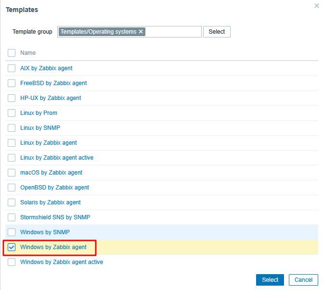
Task: Enable the Windows by SNMP checkbox
Action: 12,232
